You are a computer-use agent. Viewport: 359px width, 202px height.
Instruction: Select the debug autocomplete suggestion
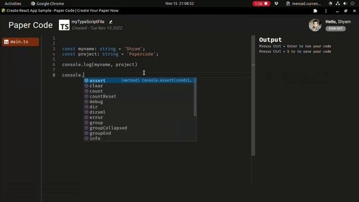click(x=139, y=102)
